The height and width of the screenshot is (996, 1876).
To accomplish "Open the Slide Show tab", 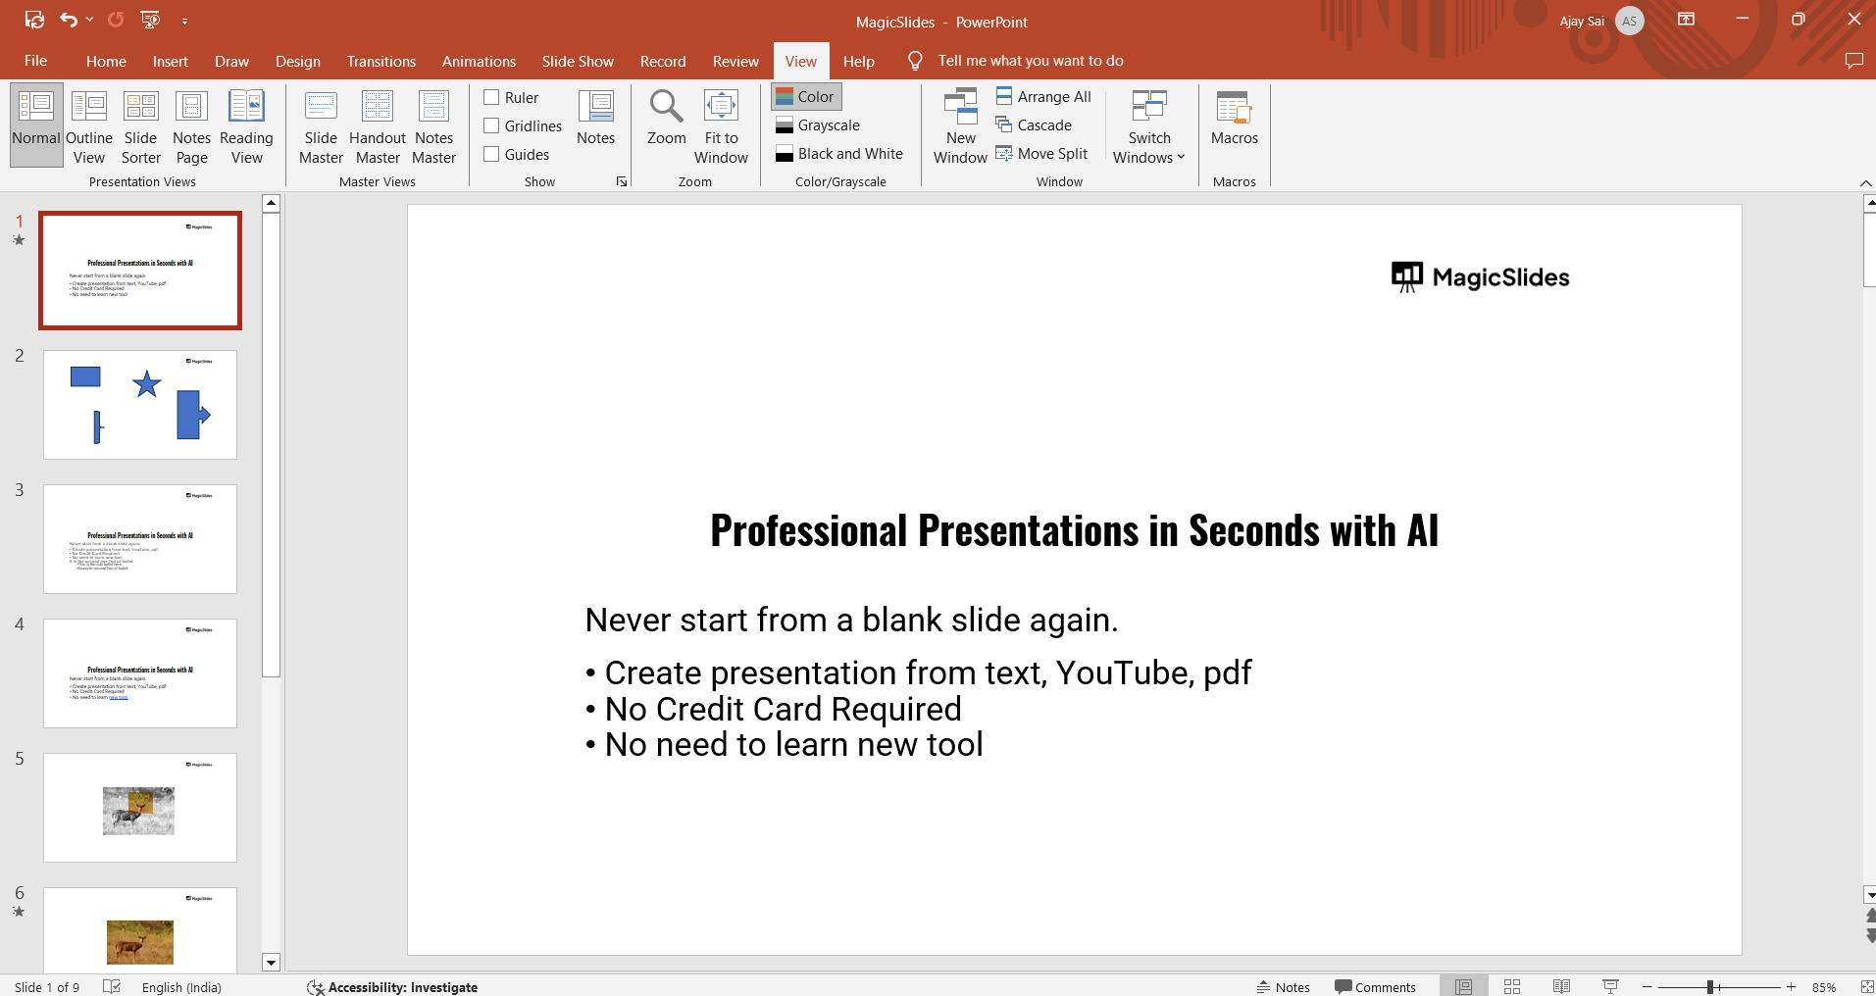I will click(x=578, y=61).
